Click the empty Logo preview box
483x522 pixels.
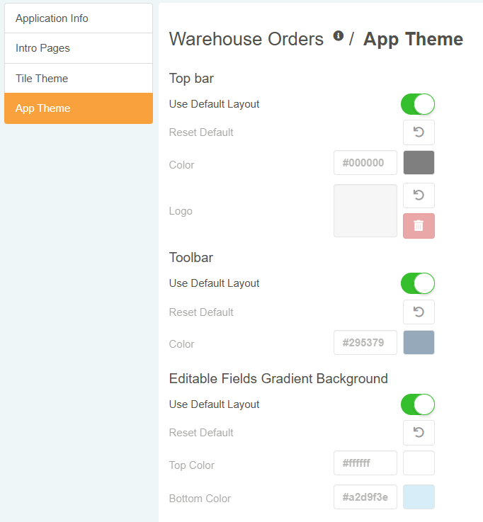pyautogui.click(x=365, y=211)
